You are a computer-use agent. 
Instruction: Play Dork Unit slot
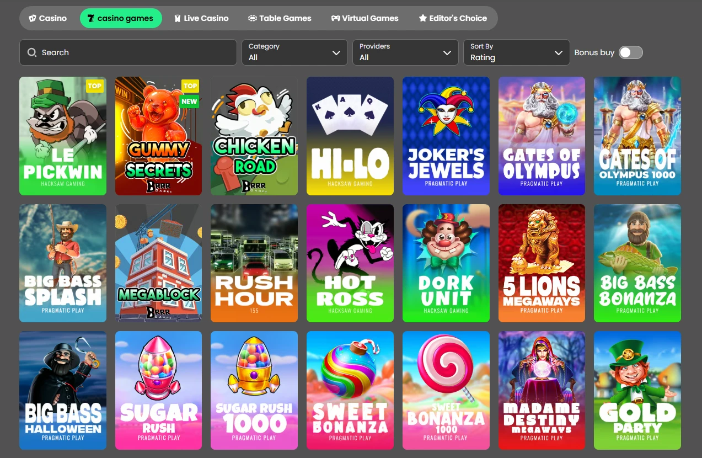click(x=446, y=263)
